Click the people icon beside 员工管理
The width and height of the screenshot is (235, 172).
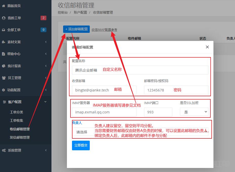(x=4, y=78)
